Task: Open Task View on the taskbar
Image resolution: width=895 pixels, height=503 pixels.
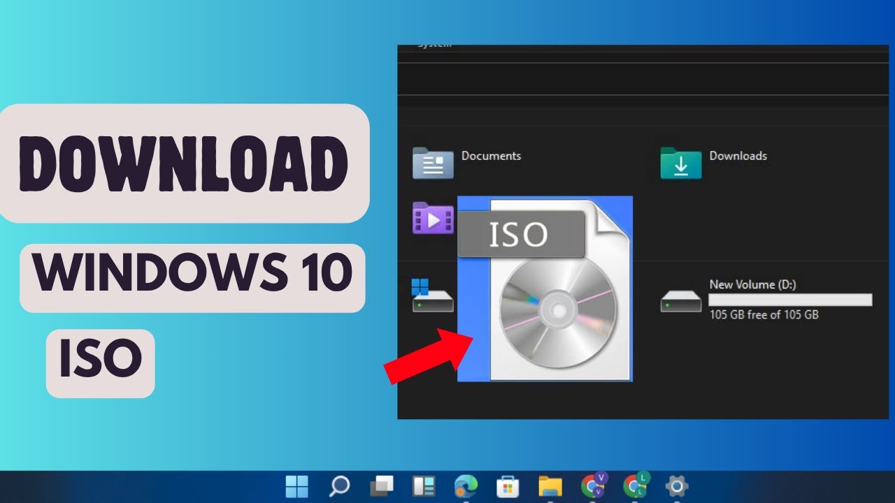Action: pyautogui.click(x=382, y=486)
